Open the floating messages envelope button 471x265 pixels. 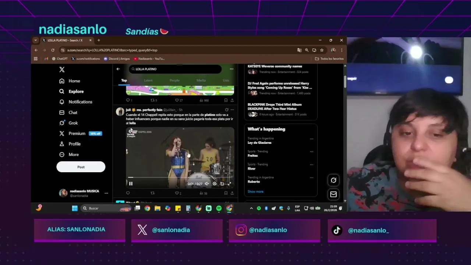click(x=333, y=194)
